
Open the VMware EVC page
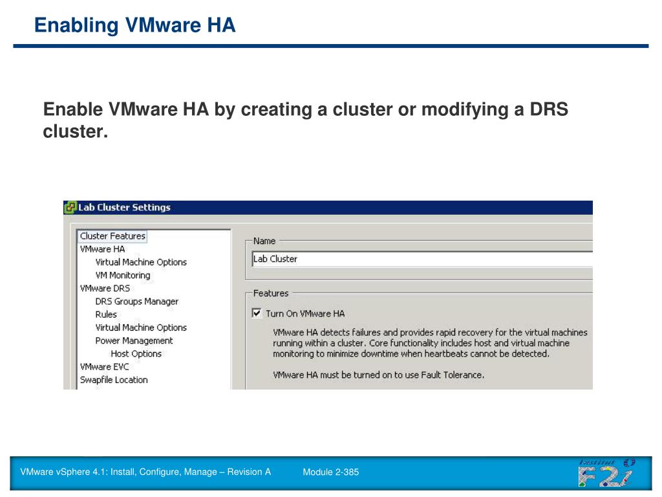(x=104, y=367)
